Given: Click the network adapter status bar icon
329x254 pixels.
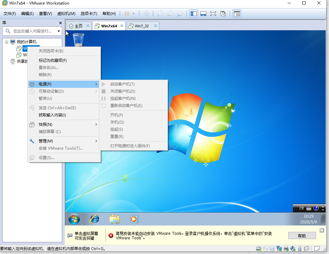Looking at the screenshot, I should pos(279,249).
